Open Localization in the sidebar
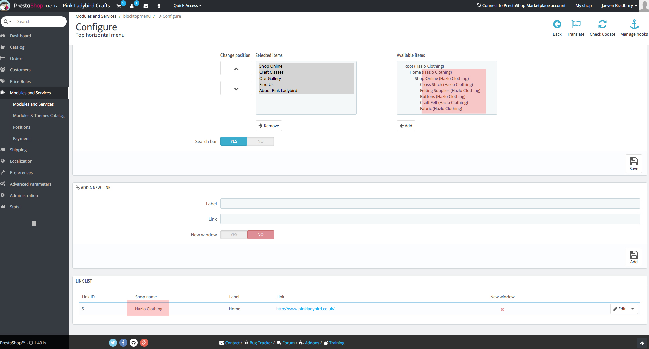Image resolution: width=649 pixels, height=349 pixels. point(21,161)
